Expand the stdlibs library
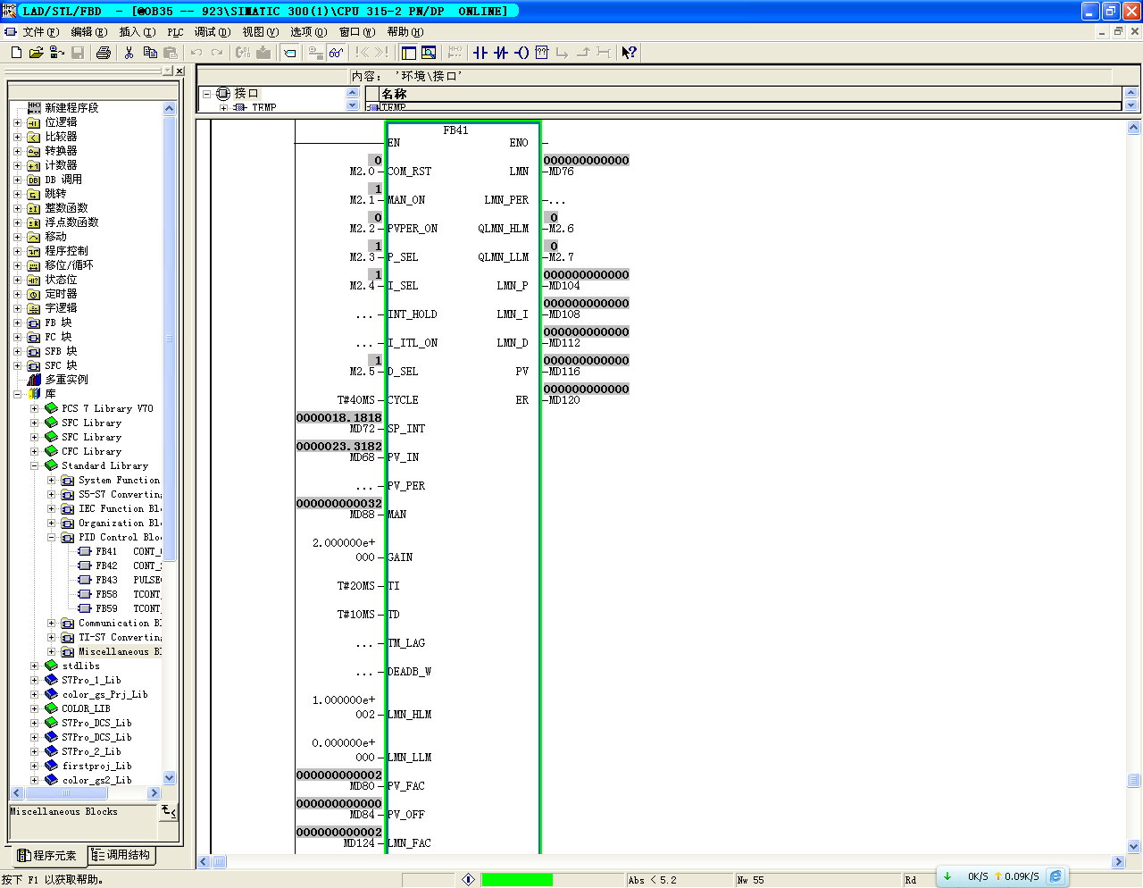This screenshot has height=888, width=1143. tap(34, 666)
